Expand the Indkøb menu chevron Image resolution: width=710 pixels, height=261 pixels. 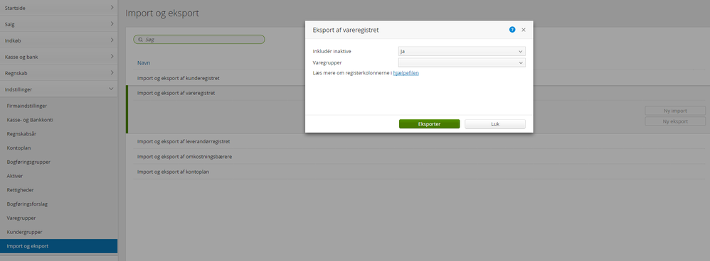[x=112, y=40]
